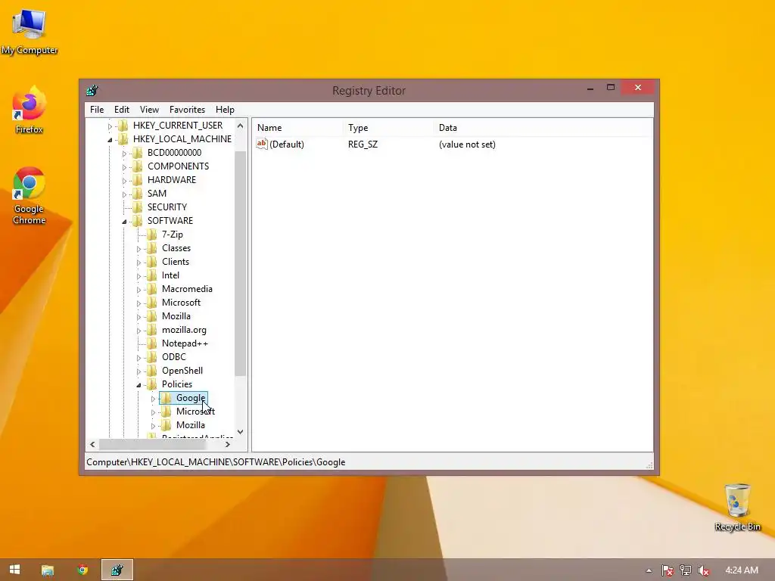Click the SECURITY key folder icon
Viewport: 775px width, 581px height.
(x=138, y=207)
